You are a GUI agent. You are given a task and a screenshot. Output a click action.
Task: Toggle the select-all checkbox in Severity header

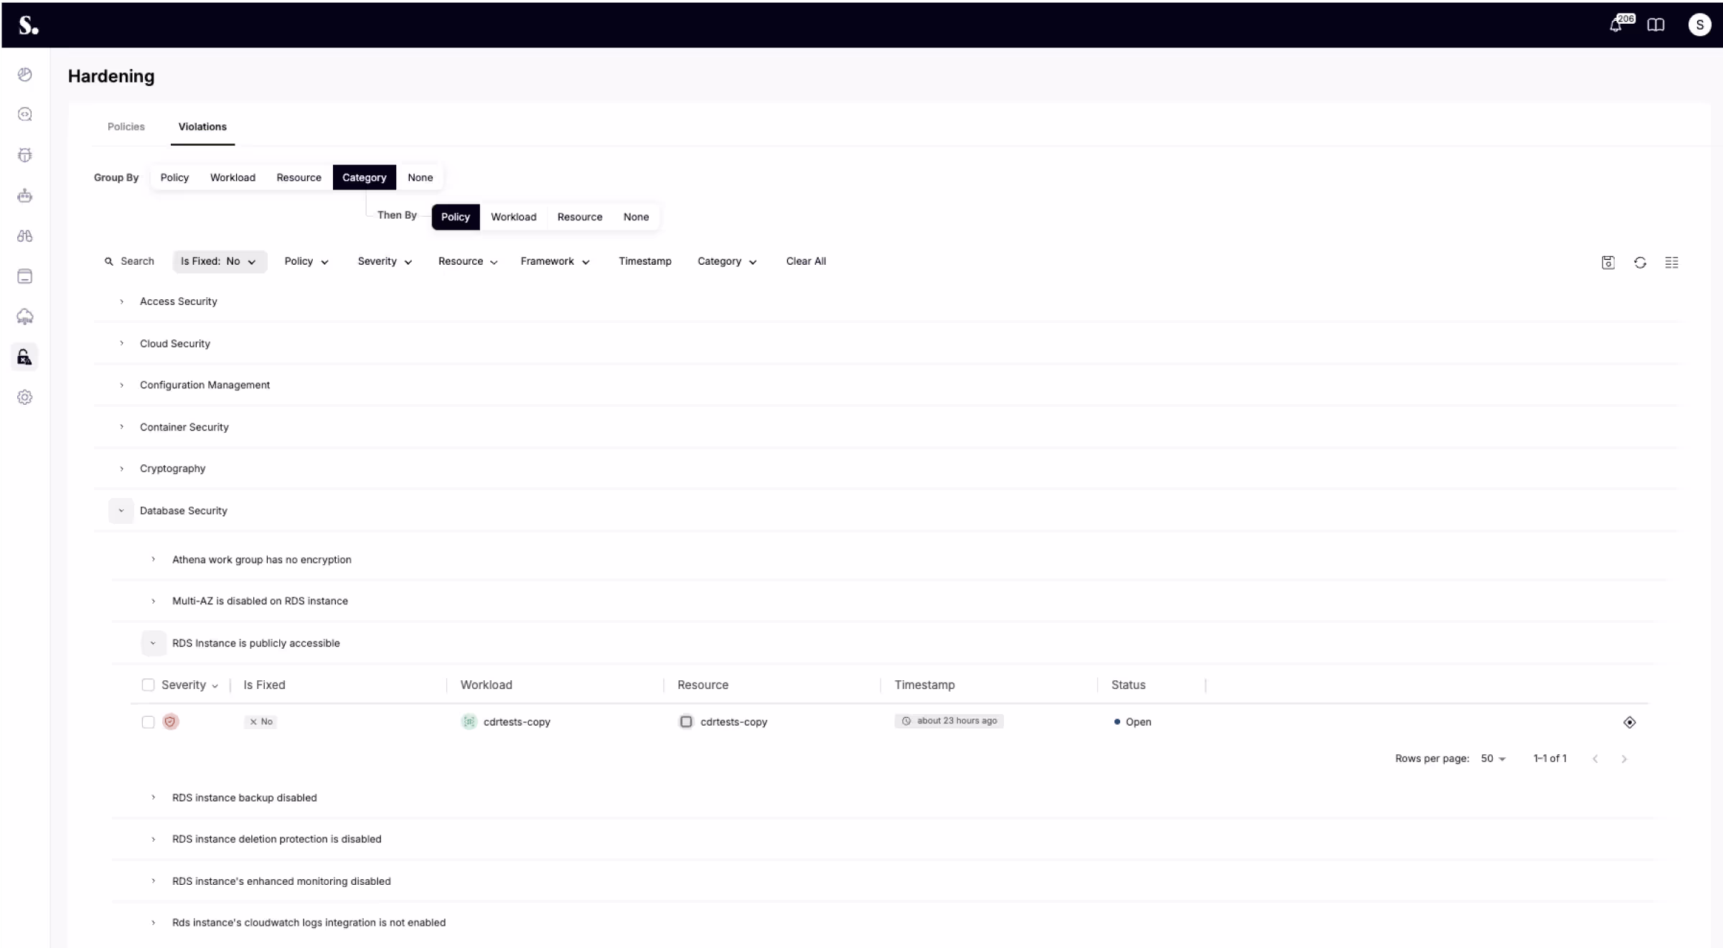coord(148,685)
